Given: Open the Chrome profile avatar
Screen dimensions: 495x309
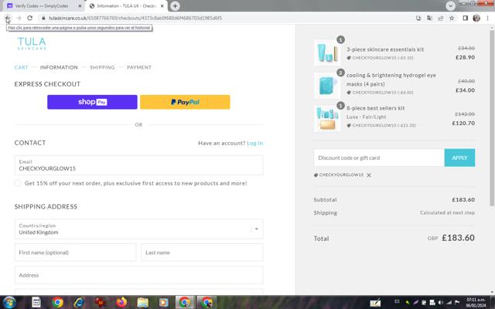Looking at the screenshot, I should pos(476,19).
